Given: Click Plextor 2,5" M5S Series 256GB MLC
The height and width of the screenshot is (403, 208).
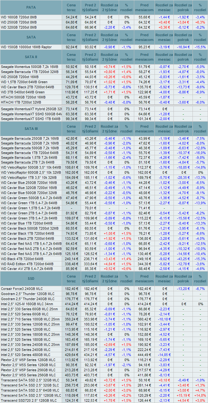Looking at the screenshot, I should [x=28, y=375].
